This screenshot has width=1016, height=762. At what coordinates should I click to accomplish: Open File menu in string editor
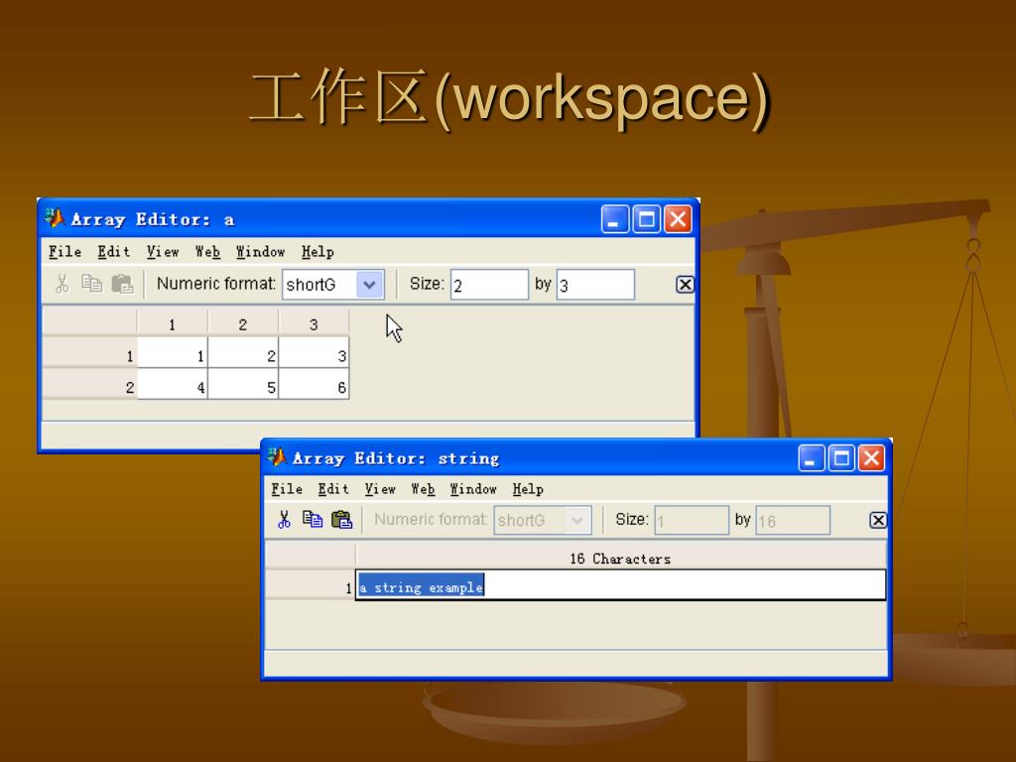[287, 489]
